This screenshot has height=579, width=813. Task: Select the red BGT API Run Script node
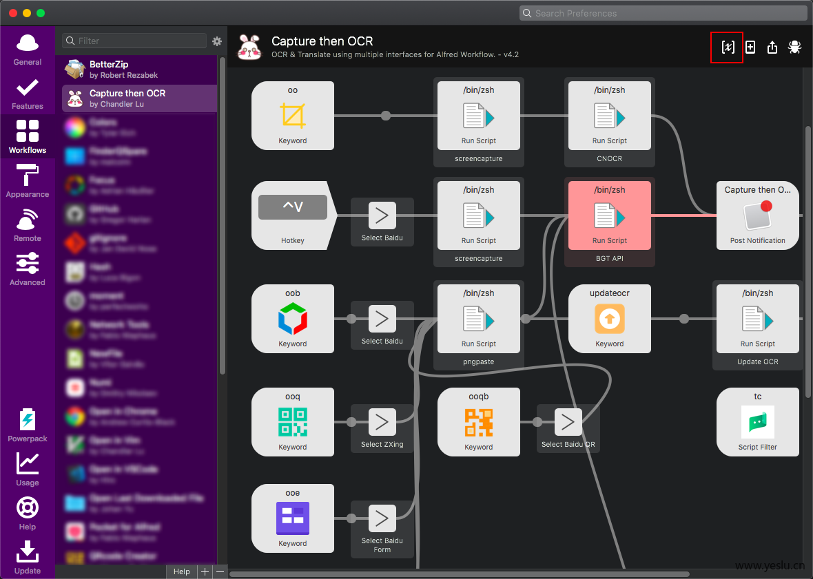609,215
